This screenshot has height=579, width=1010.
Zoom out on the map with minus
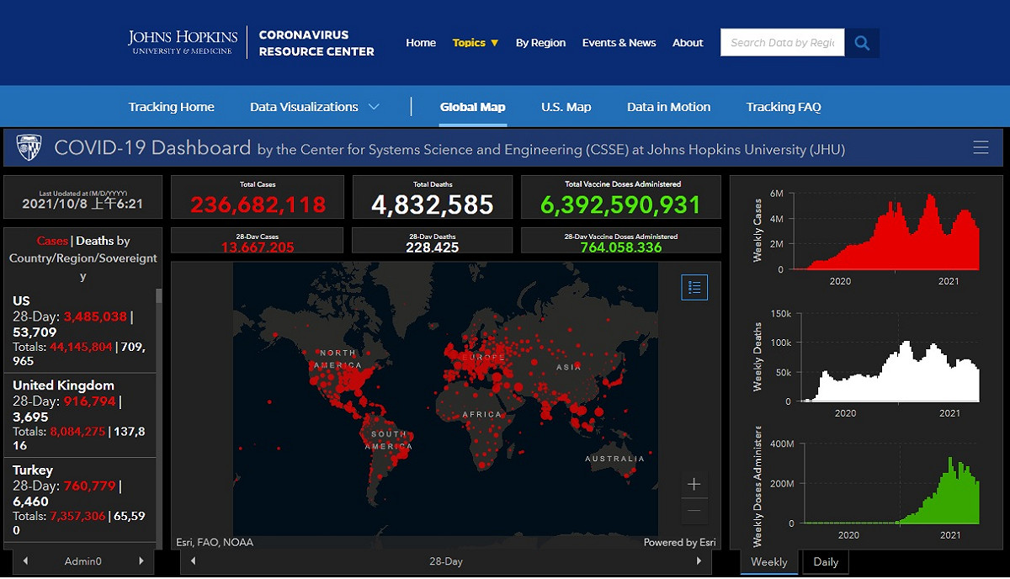pos(694,511)
